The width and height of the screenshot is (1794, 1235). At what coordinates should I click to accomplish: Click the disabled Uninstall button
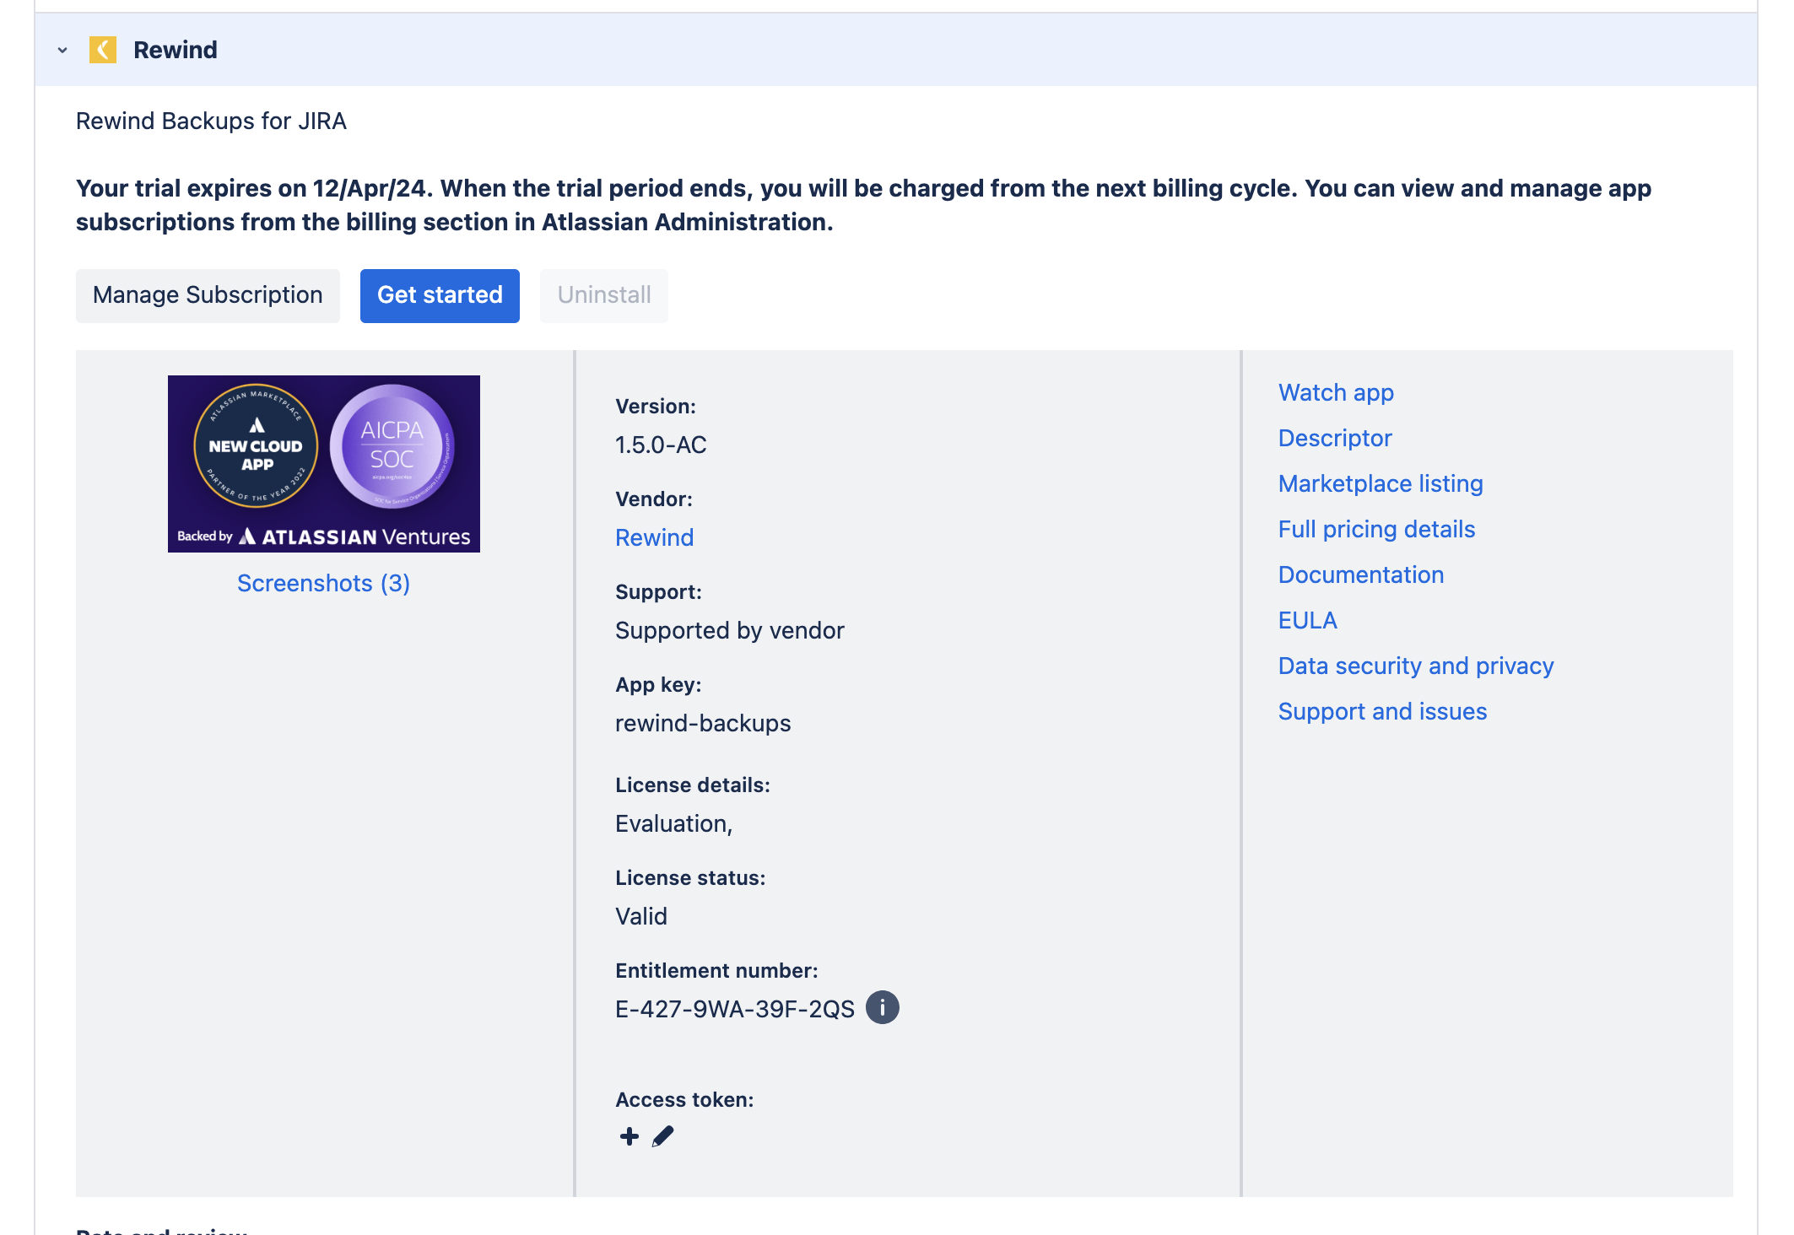(x=603, y=295)
